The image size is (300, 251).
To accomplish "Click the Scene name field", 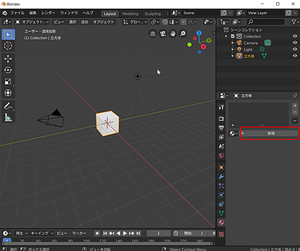I will 201,13.
